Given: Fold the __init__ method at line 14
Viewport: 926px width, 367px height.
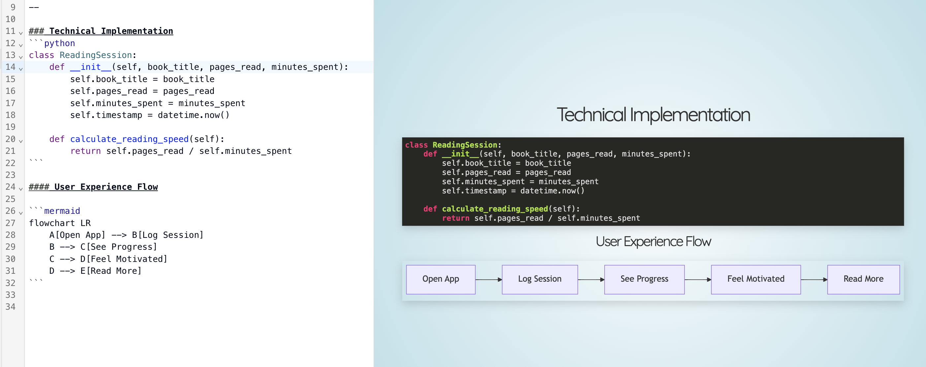Looking at the screenshot, I should pos(20,69).
